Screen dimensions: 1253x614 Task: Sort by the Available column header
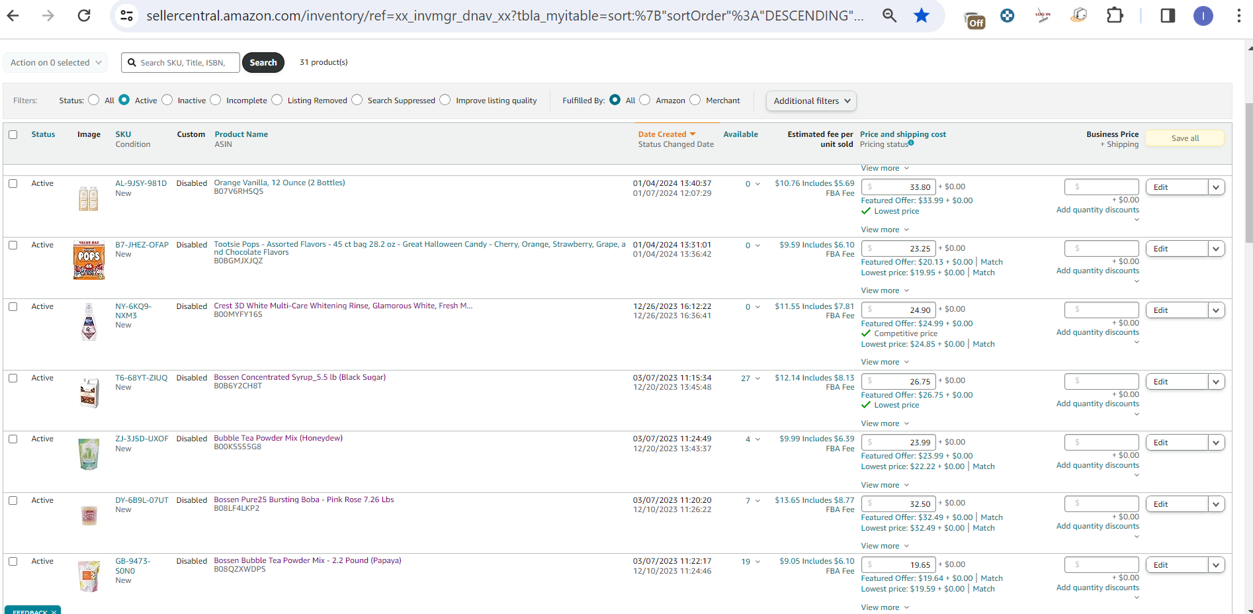(x=740, y=134)
